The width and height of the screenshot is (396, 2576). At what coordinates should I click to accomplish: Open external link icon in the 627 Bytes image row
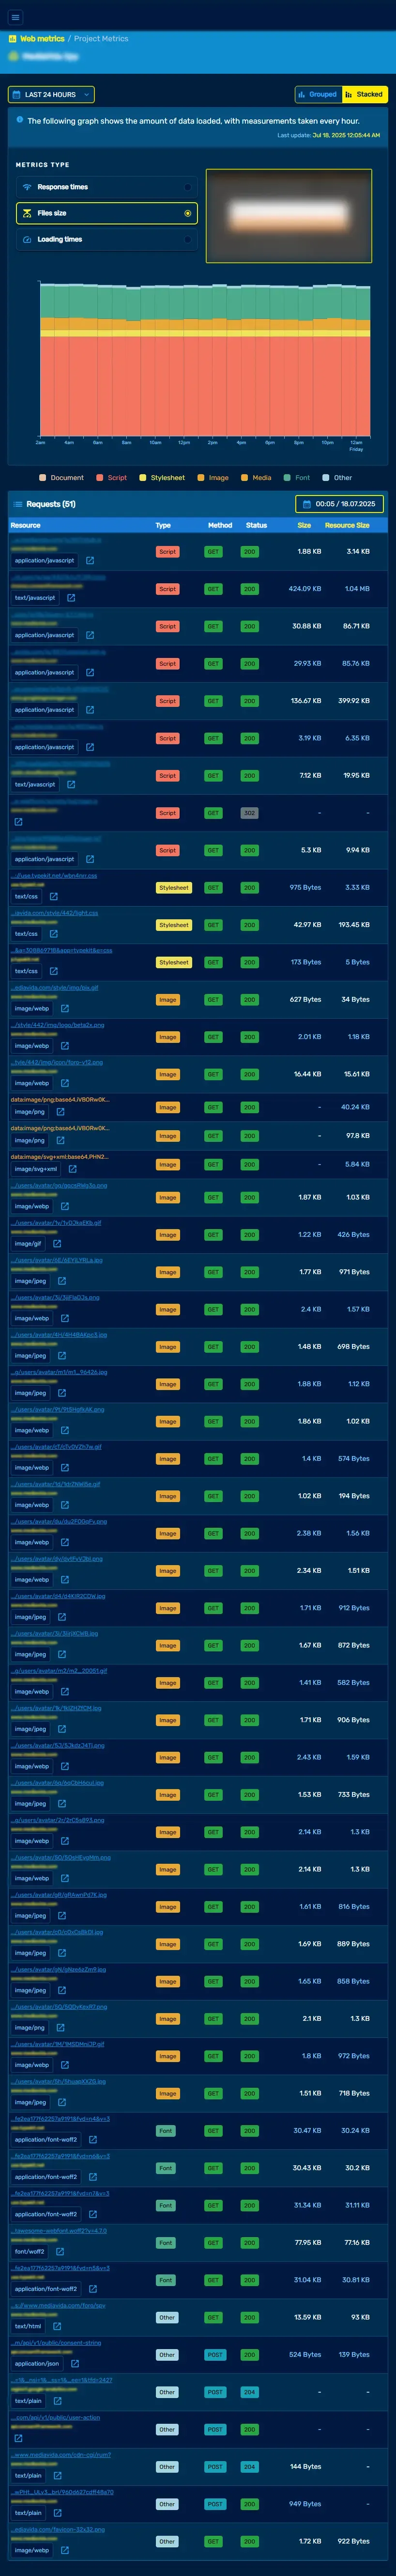(65, 1008)
